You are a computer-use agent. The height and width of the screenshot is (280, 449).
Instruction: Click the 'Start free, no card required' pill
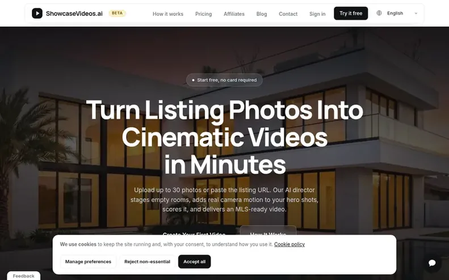(224, 80)
